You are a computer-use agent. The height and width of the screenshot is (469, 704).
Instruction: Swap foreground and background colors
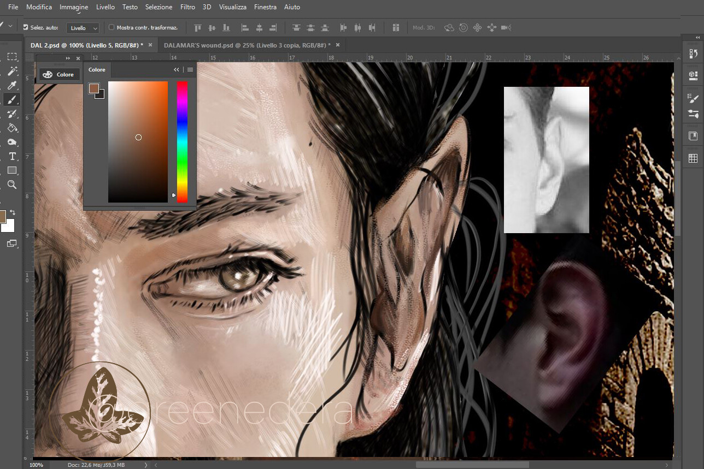tap(13, 212)
